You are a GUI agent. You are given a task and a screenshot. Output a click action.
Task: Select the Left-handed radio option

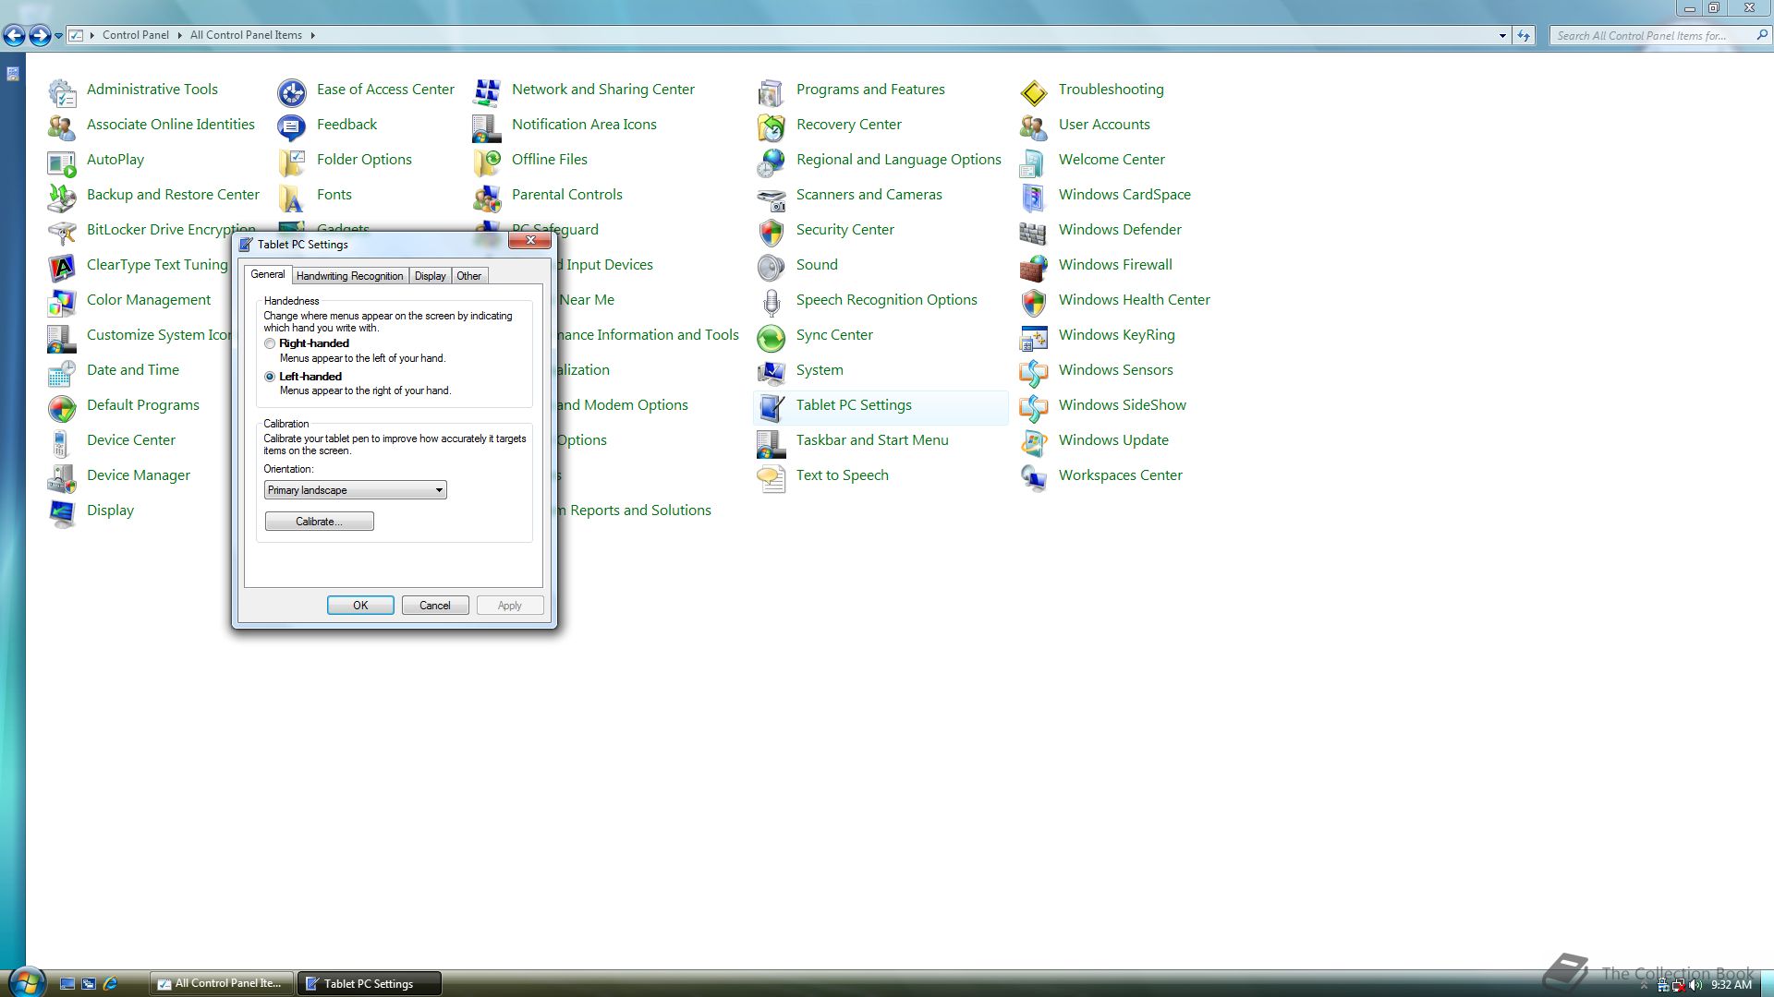click(x=270, y=377)
